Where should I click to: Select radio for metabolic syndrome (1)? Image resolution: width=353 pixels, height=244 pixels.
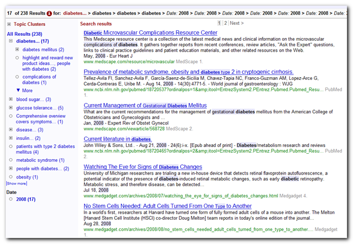click(x=10, y=160)
